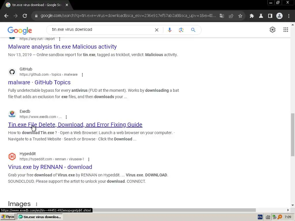This screenshot has height=221, width=295.
Task: Open Malware analysis tin.exe Malicious activity link
Action: [x=62, y=47]
